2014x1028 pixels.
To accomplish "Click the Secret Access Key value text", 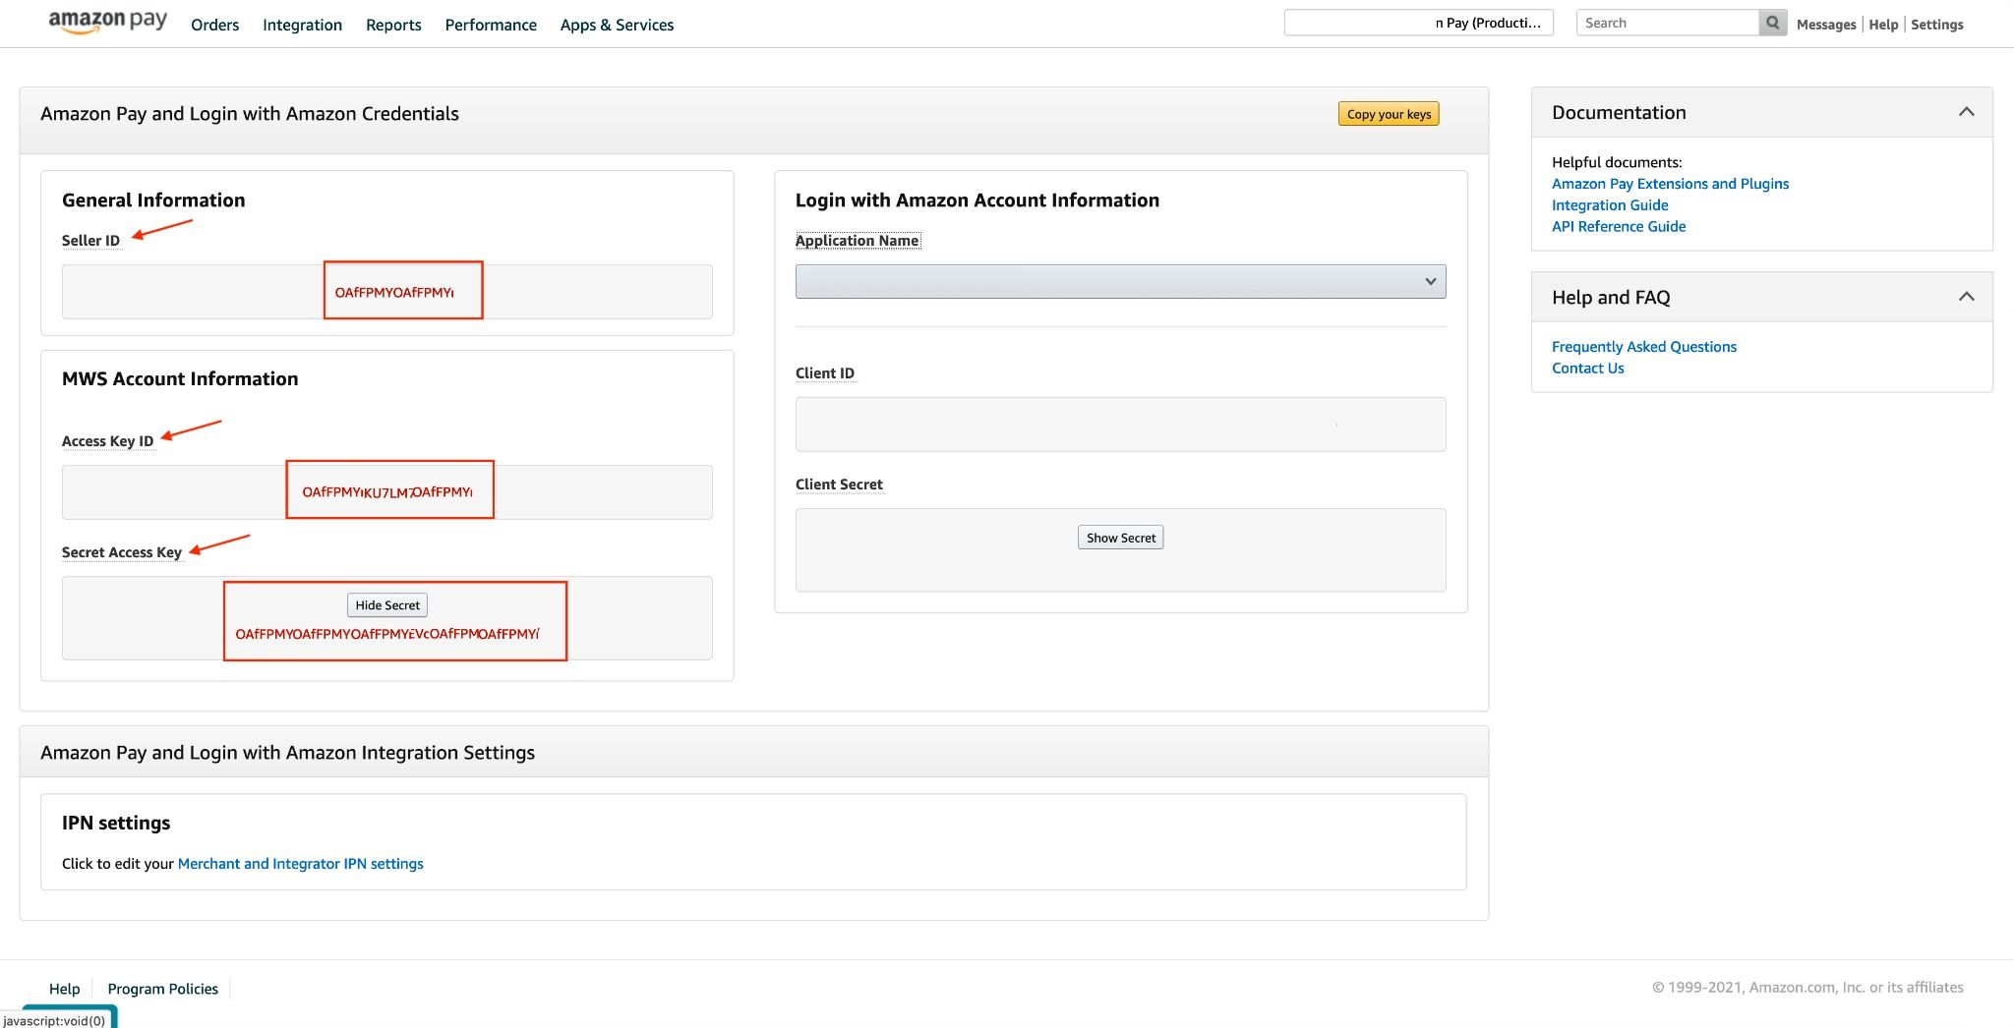I will 387,634.
